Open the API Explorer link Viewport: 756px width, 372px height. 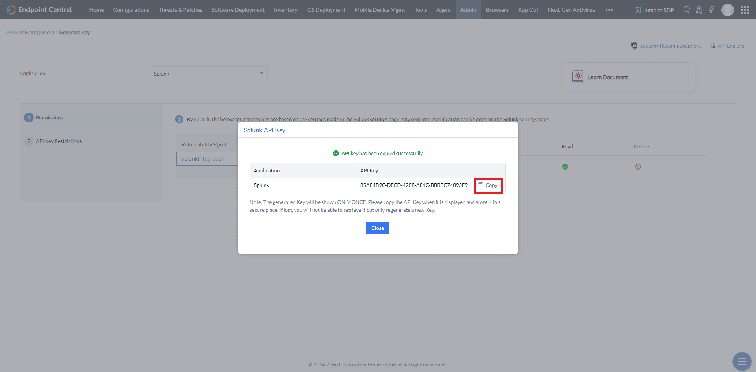click(732, 46)
